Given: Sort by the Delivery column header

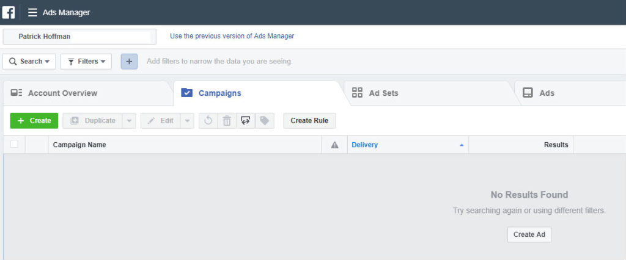Looking at the screenshot, I should click(408, 145).
